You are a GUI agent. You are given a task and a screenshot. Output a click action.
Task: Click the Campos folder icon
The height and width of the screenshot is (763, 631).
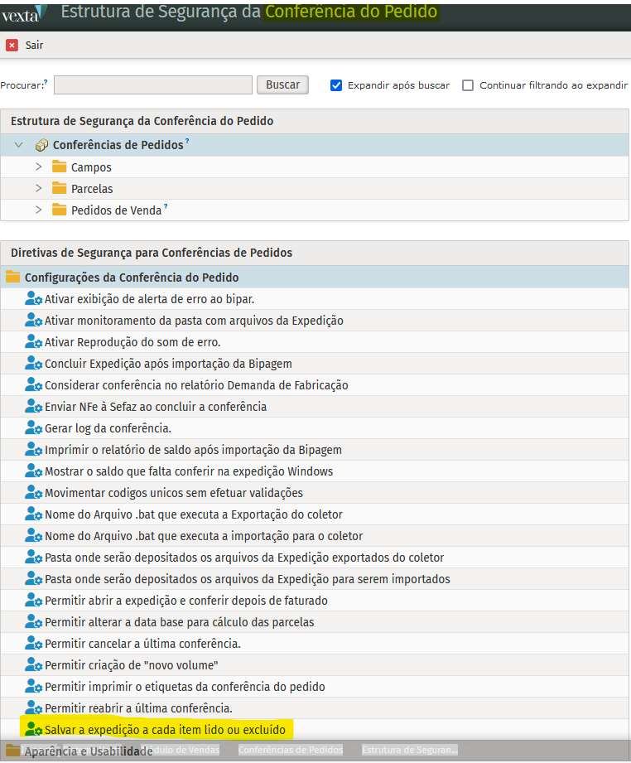(x=59, y=167)
